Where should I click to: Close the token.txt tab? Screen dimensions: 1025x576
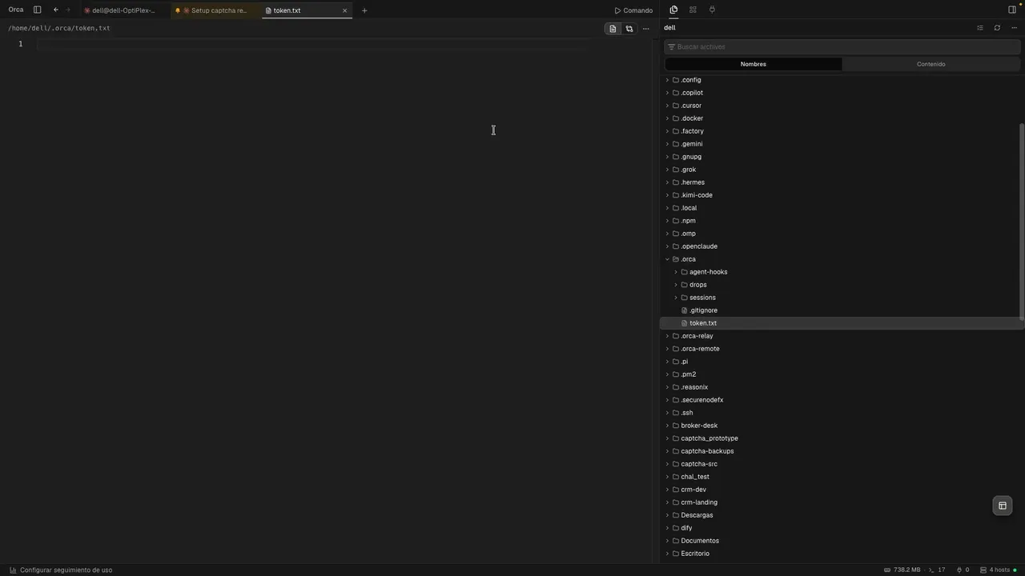pyautogui.click(x=345, y=10)
